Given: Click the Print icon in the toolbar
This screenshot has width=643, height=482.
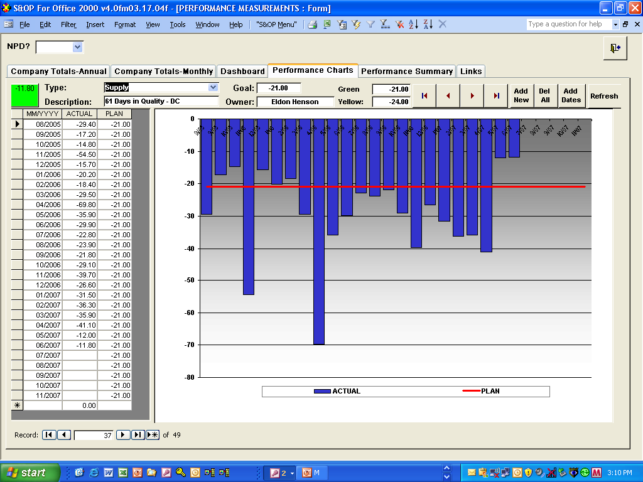Looking at the screenshot, I should point(312,24).
